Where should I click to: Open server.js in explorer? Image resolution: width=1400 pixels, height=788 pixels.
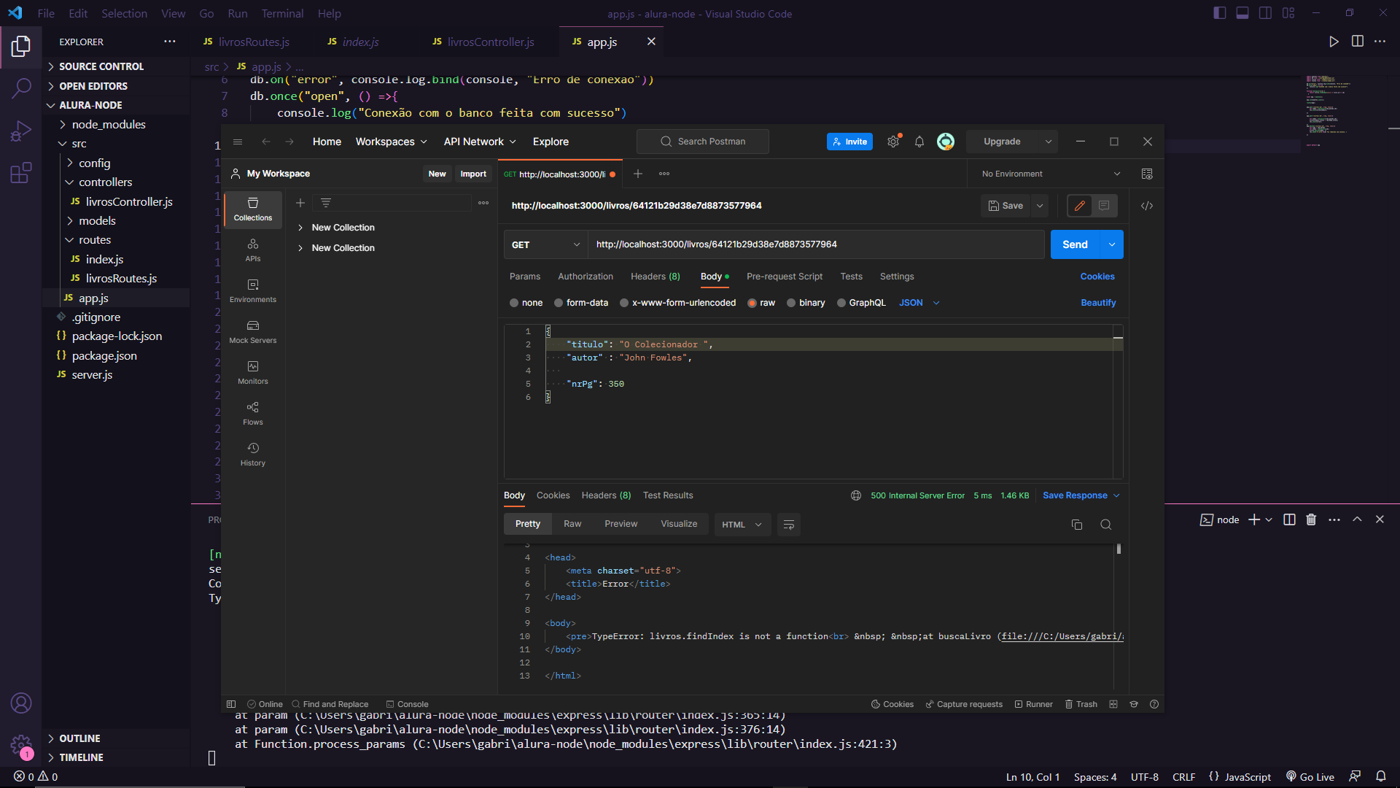[x=92, y=374]
